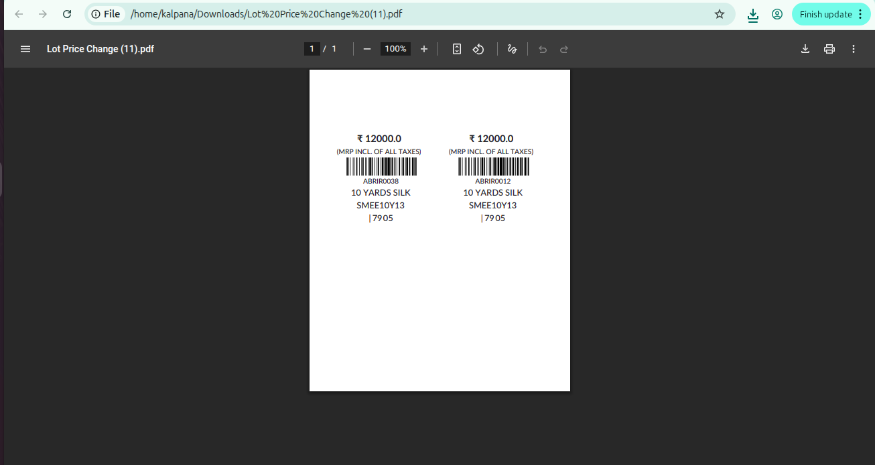Viewport: 875px width, 465px height.
Task: Go back with the browser back arrow
Action: 19,14
